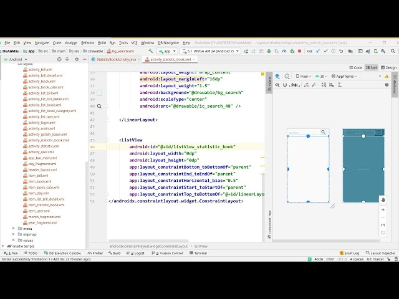Switch the editor to Split view mode
This screenshot has height=299, width=399.
[x=372, y=67]
